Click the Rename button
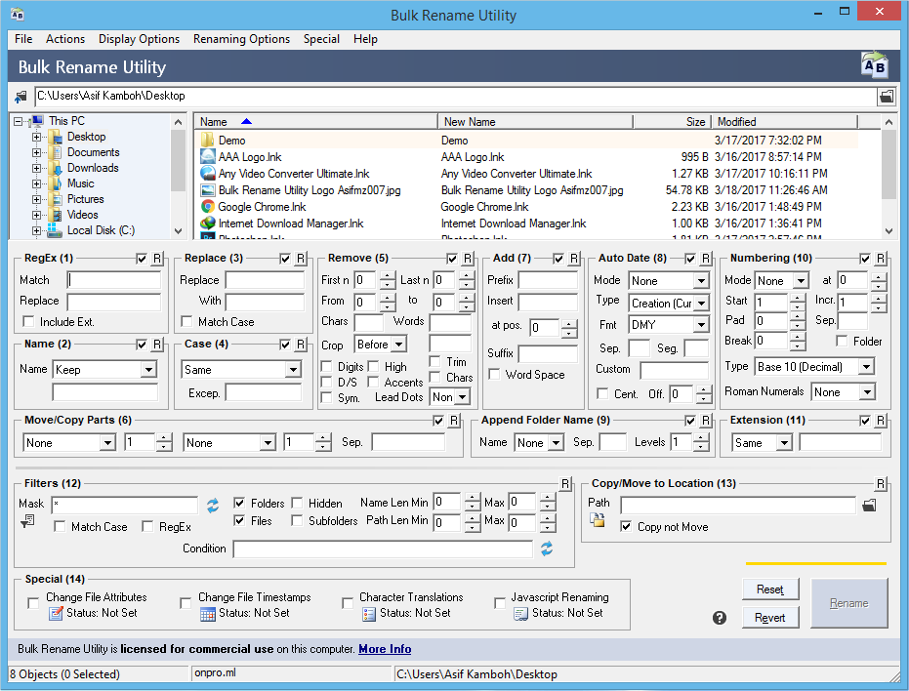The image size is (909, 691). (x=849, y=603)
